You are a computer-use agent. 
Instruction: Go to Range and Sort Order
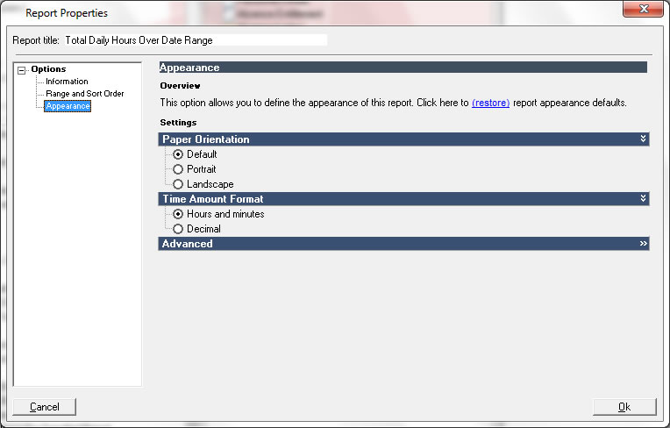tap(84, 94)
